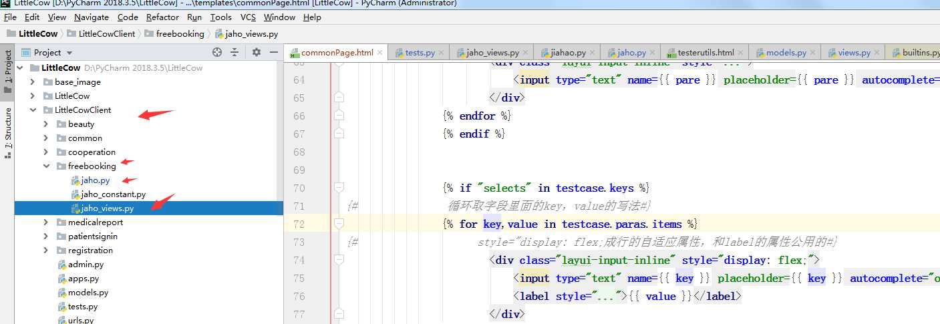The width and height of the screenshot is (940, 324).
Task: Expand the patientsignin folder
Action: click(x=45, y=236)
